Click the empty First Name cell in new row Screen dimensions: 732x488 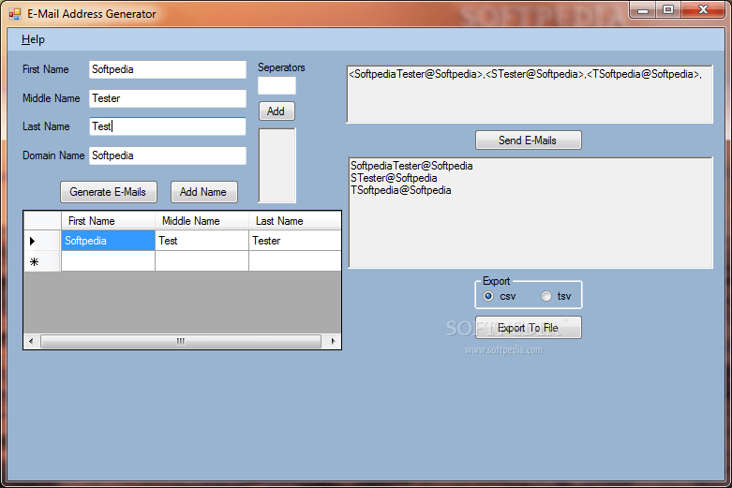click(108, 261)
